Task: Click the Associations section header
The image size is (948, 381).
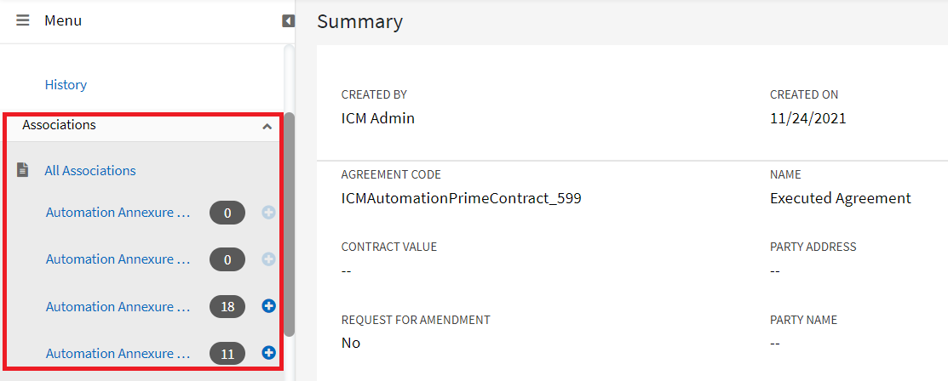Action: pyautogui.click(x=60, y=125)
